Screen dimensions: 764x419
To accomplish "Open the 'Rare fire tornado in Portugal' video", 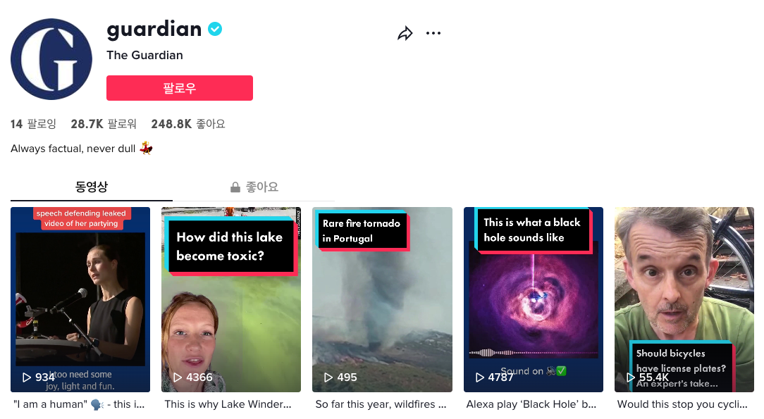I will pos(383,299).
